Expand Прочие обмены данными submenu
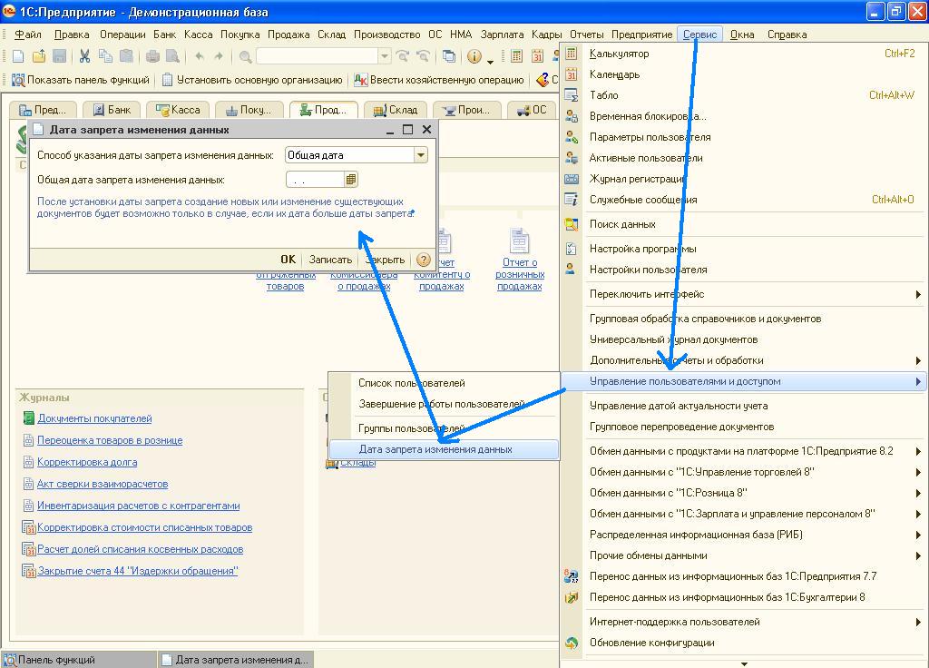The image size is (929, 668). [744, 555]
